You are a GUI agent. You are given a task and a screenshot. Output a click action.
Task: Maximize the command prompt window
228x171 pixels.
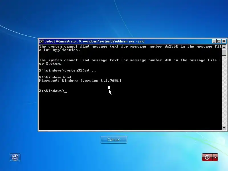pyautogui.click(x=219, y=41)
